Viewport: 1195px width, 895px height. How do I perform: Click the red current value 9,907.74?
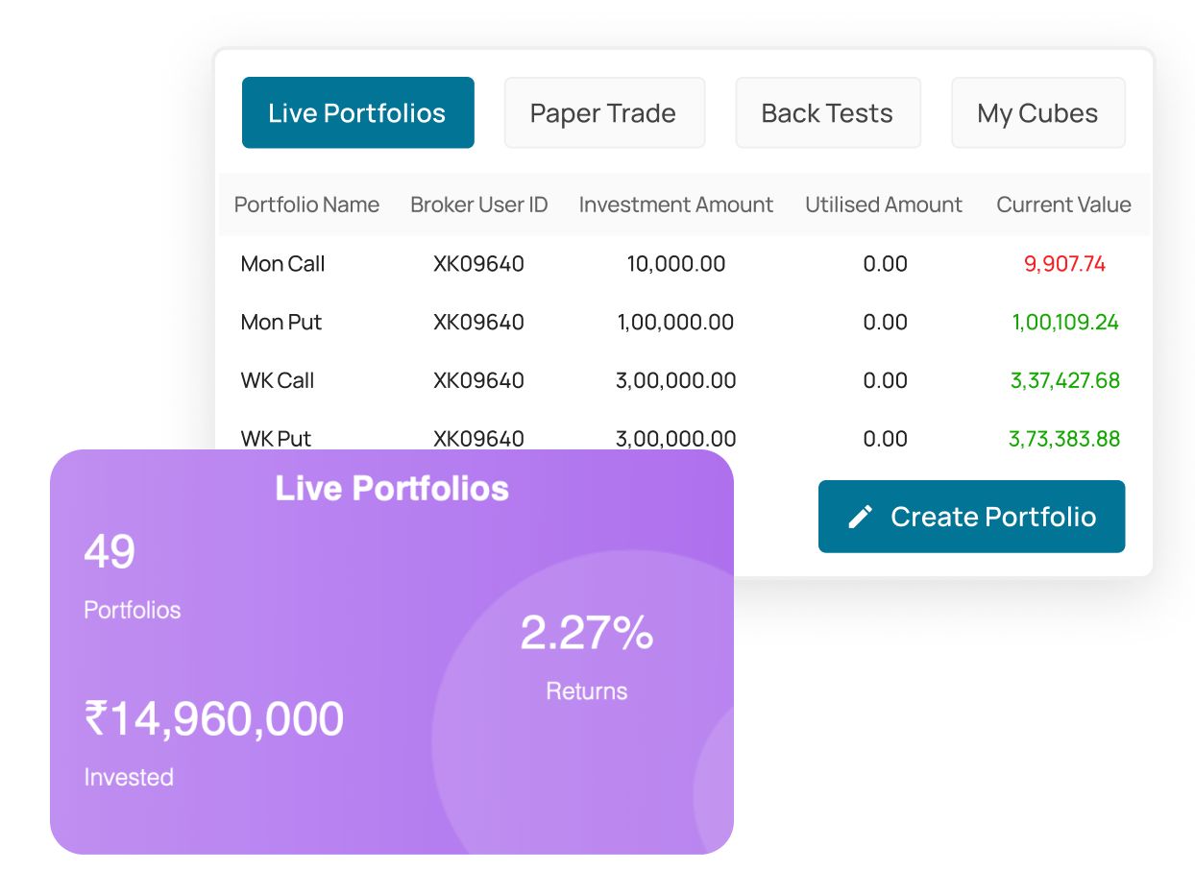1065,263
